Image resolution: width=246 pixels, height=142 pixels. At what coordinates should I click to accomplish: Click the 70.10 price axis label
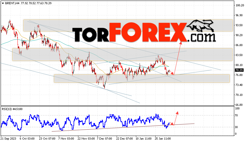239,95
